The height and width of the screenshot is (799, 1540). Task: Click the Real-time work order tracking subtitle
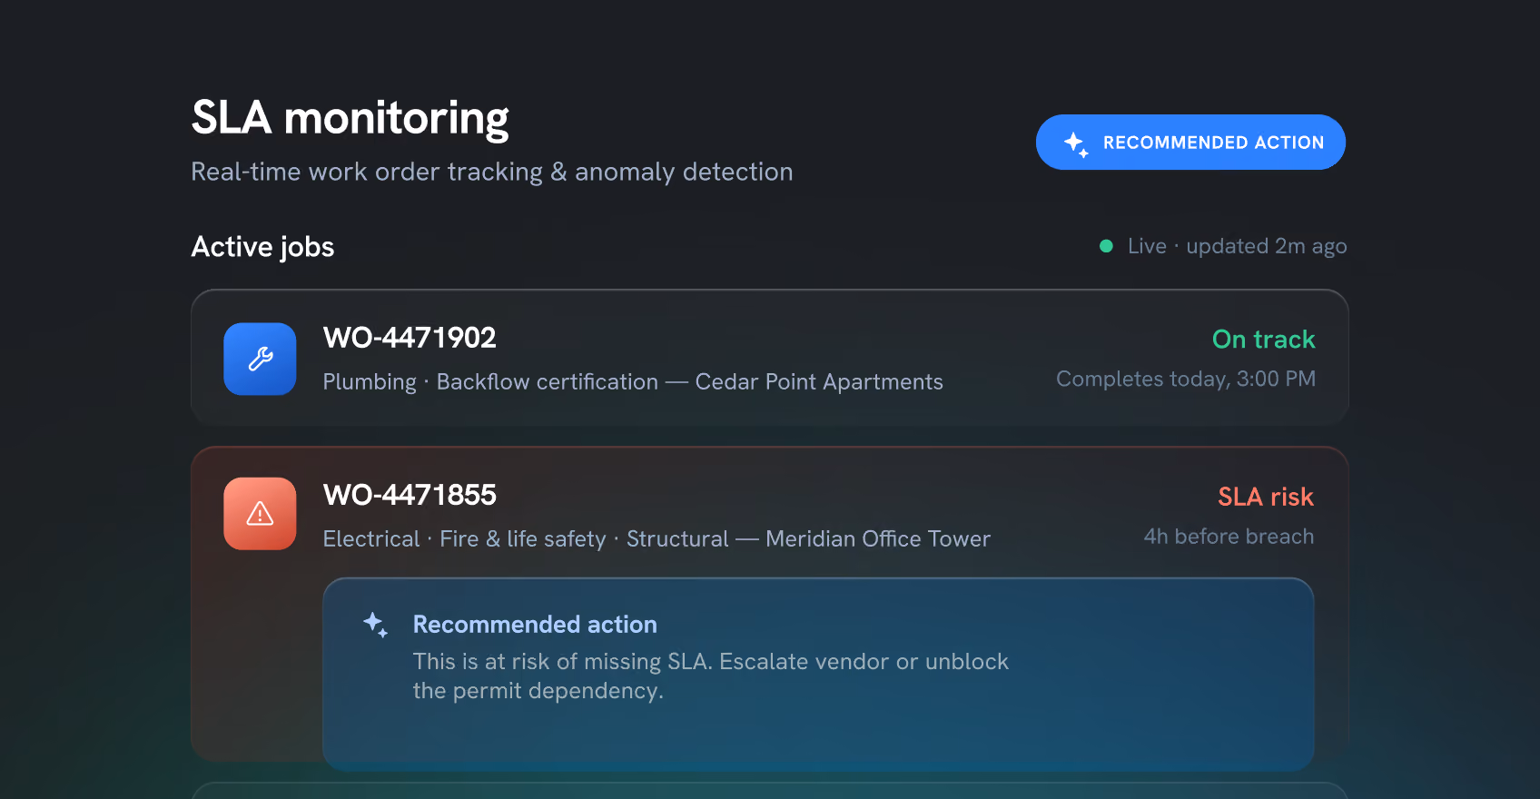[x=492, y=172]
